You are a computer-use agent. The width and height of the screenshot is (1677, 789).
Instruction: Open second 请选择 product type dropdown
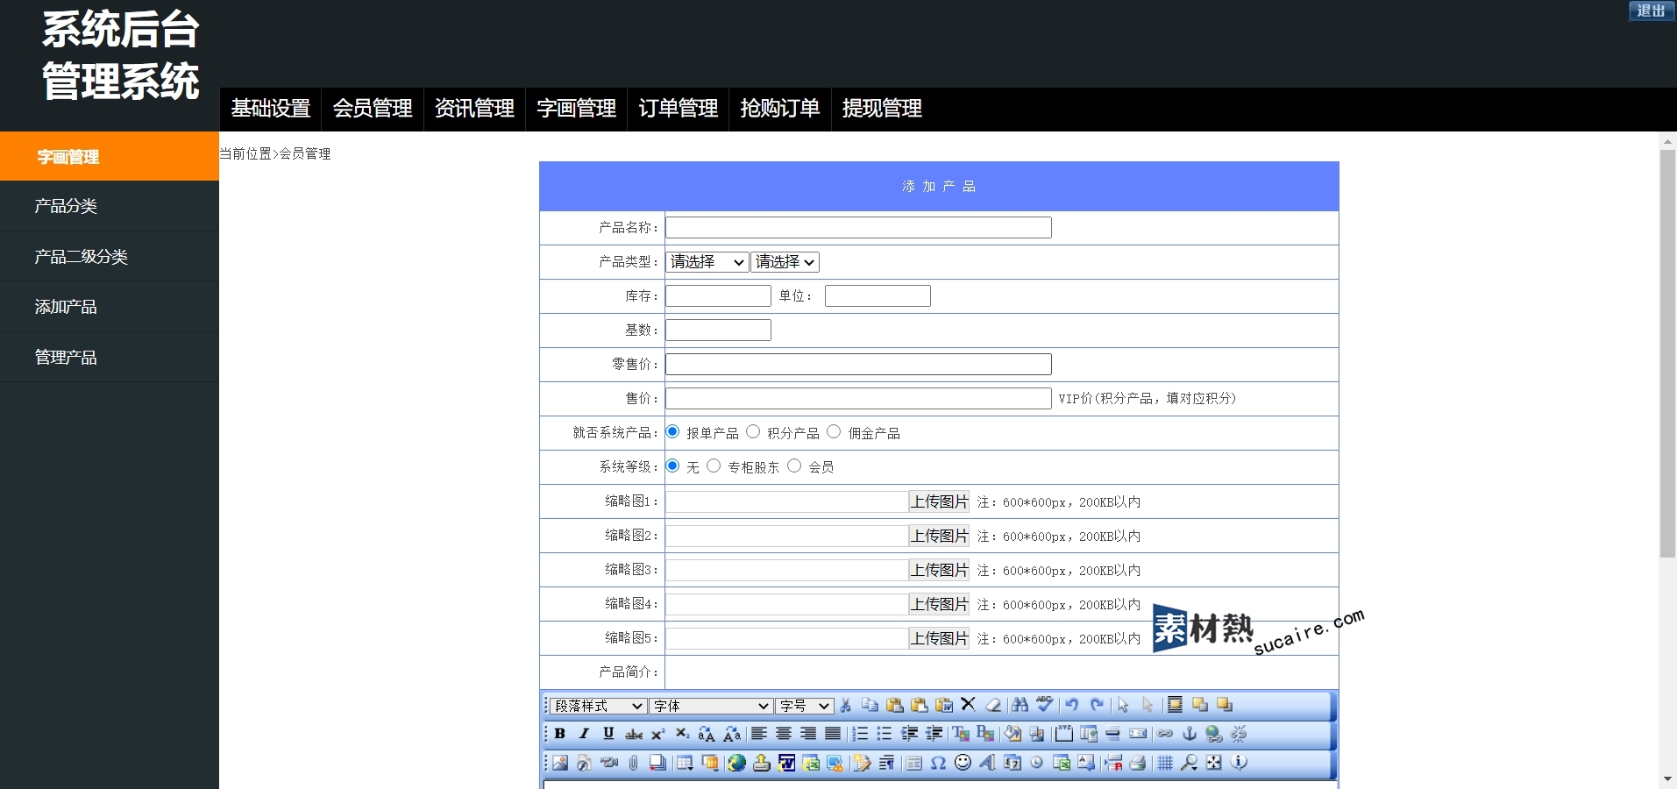[x=785, y=261]
